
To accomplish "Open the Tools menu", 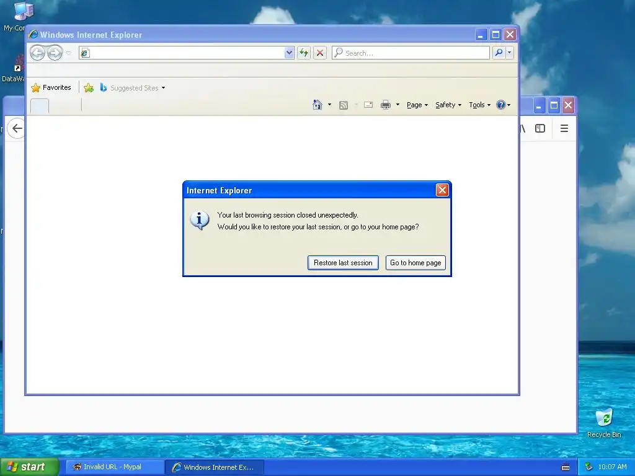I will 479,105.
